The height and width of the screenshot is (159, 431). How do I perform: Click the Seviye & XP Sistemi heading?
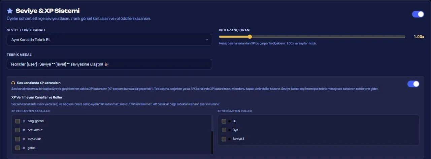(x=47, y=11)
